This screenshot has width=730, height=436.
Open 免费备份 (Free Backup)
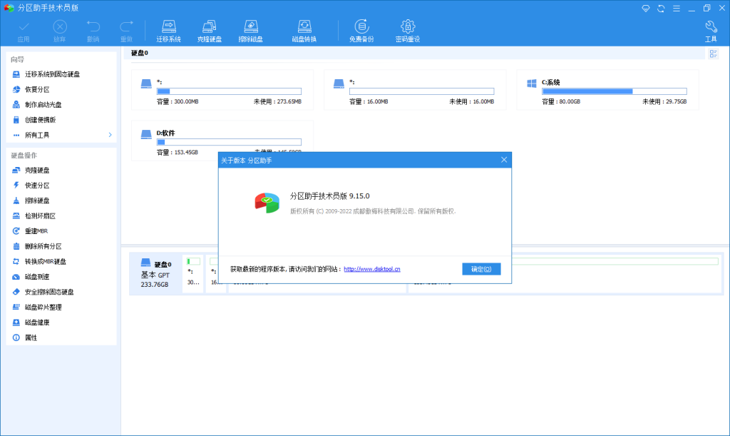363,29
